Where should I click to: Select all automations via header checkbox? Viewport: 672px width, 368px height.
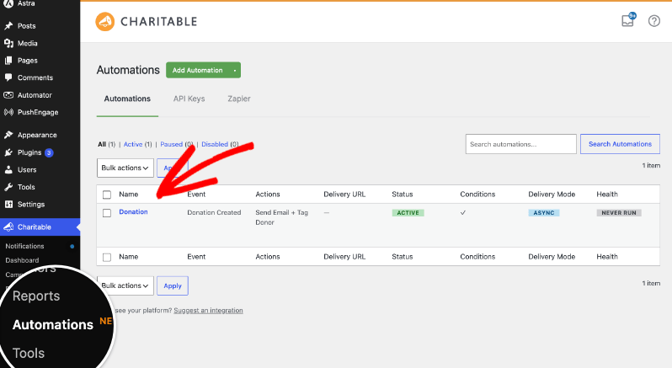(x=107, y=195)
